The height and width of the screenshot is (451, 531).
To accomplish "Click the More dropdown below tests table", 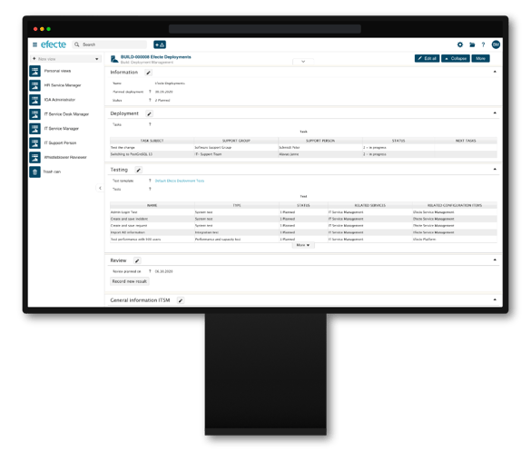I will (303, 245).
